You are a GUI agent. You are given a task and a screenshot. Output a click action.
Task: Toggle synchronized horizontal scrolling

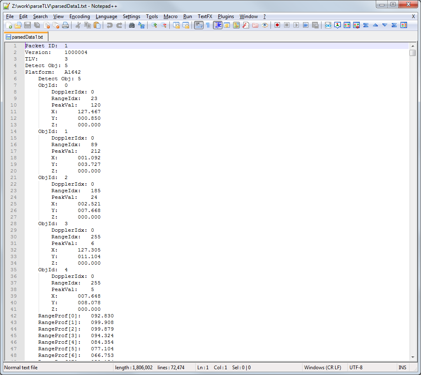coord(186,25)
